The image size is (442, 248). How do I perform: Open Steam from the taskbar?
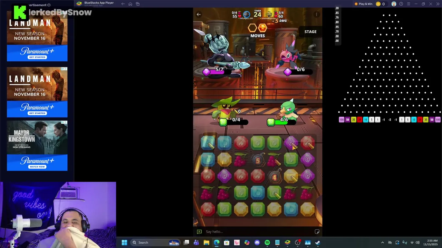click(318, 242)
